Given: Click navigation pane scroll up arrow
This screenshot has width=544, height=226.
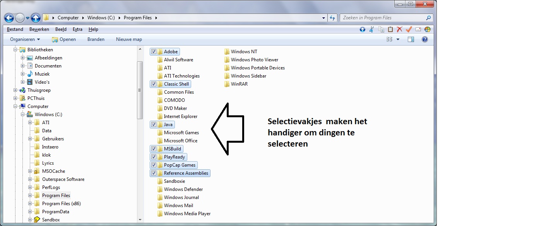Looking at the screenshot, I should (x=140, y=48).
